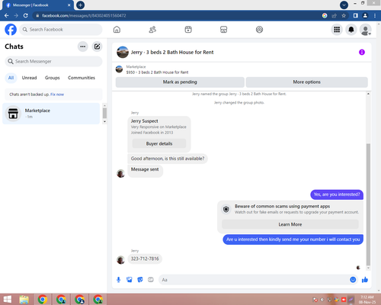Open the Home feed icon

coord(117,30)
